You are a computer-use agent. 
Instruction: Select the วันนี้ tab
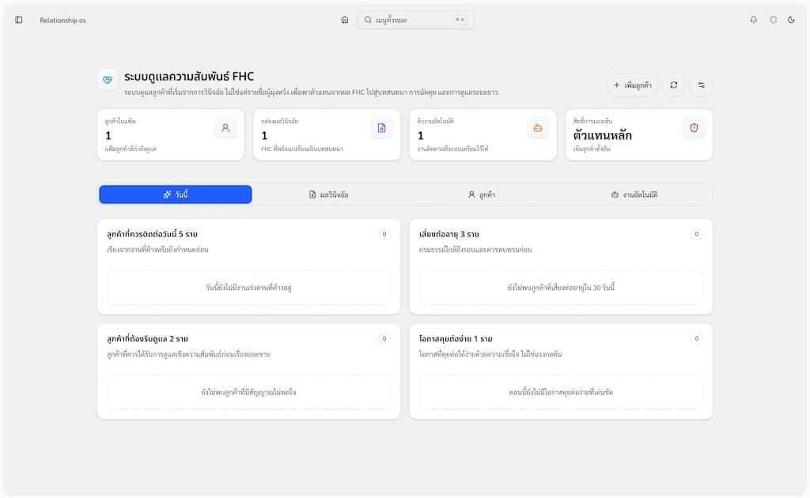click(176, 194)
